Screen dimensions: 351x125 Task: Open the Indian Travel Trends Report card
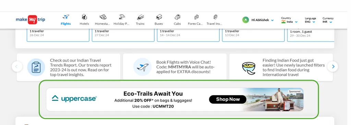pyautogui.click(x=69, y=67)
